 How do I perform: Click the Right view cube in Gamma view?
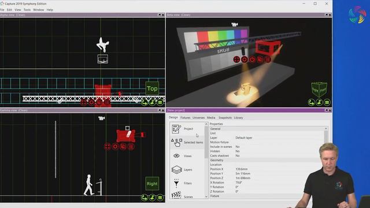[152, 184]
